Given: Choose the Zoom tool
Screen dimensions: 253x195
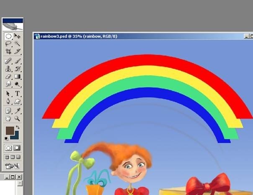Looking at the screenshot, I should [17, 118].
